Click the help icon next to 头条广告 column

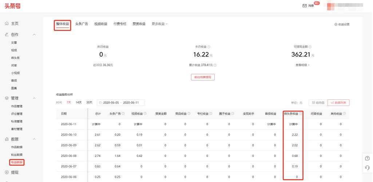coord(123,114)
